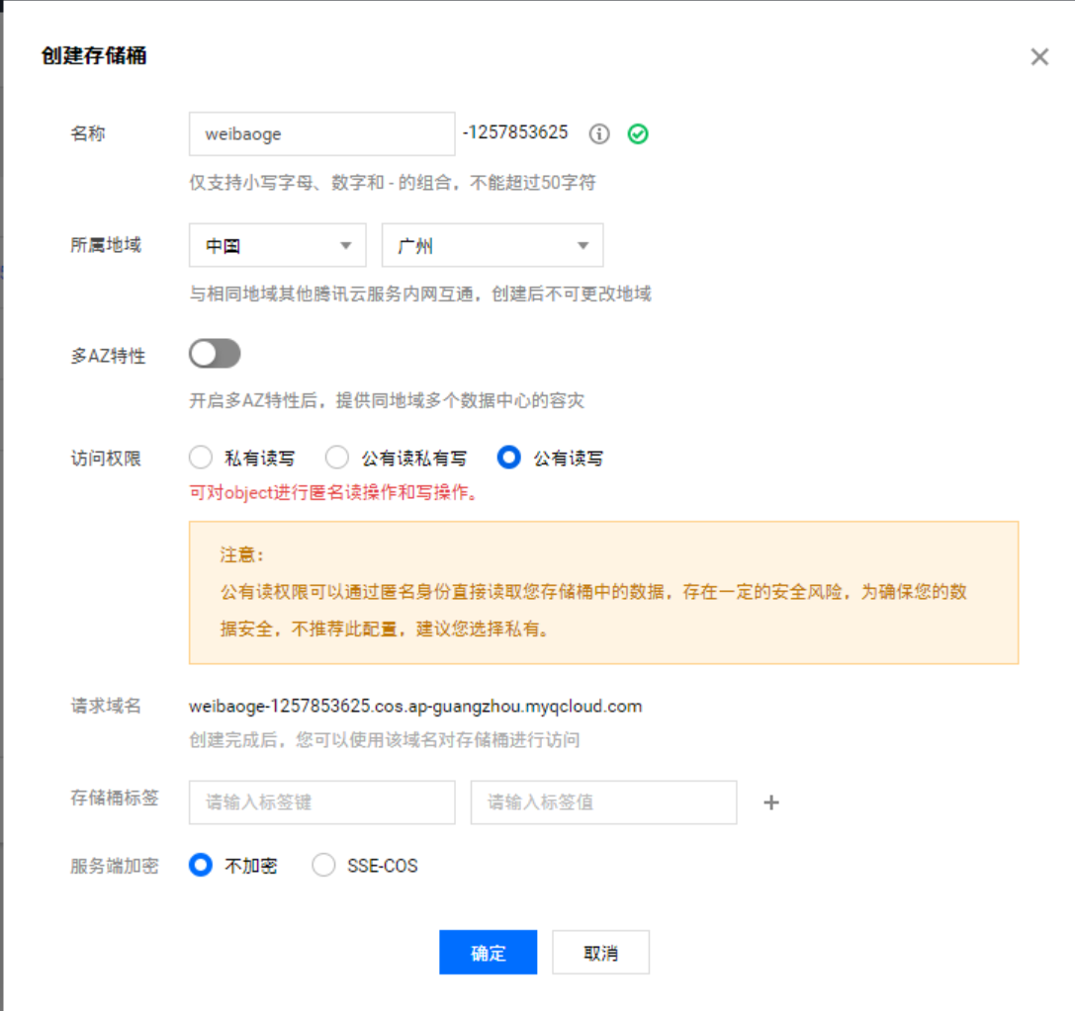Click the -1257853625 APPID suffix text
This screenshot has width=1075, height=1011.
pyautogui.click(x=515, y=132)
